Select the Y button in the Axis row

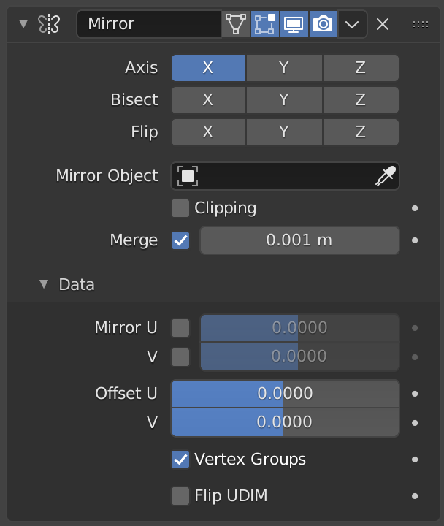pyautogui.click(x=284, y=68)
